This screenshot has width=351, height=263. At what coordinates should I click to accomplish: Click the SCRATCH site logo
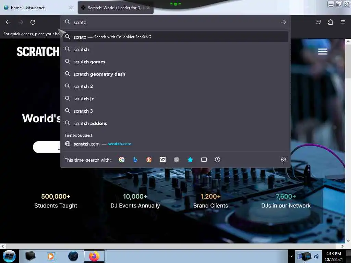[x=38, y=52]
